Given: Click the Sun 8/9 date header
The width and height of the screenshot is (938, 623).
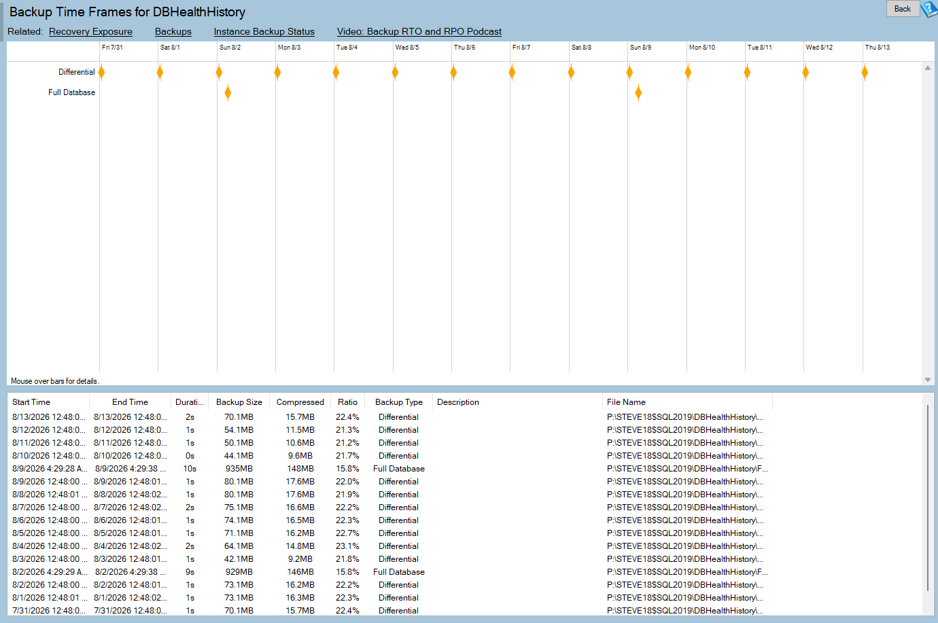Looking at the screenshot, I should [x=640, y=48].
